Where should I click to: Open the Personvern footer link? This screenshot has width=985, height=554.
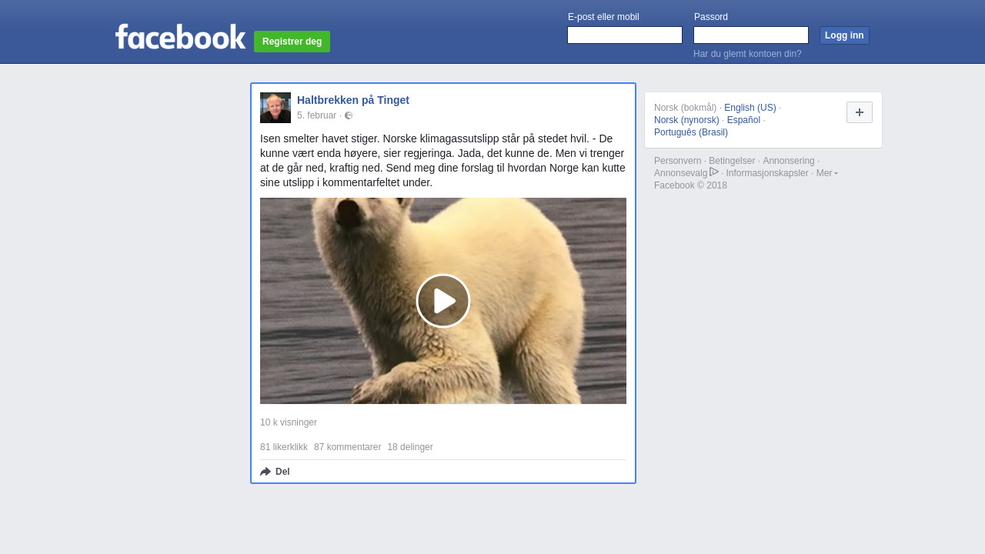[677, 161]
